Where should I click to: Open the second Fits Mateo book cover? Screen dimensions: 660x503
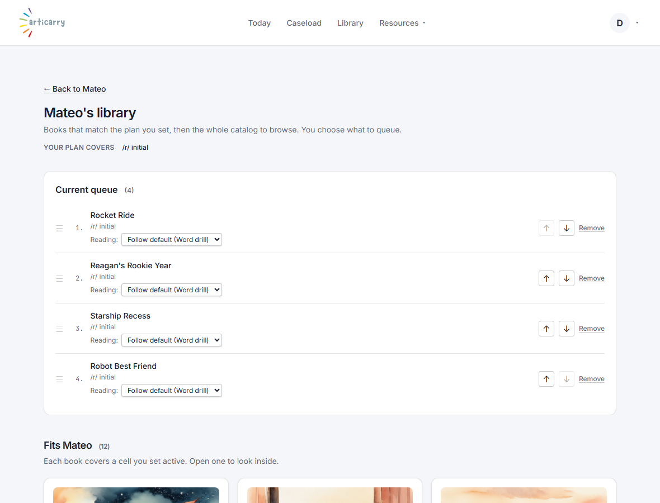[x=330, y=495]
